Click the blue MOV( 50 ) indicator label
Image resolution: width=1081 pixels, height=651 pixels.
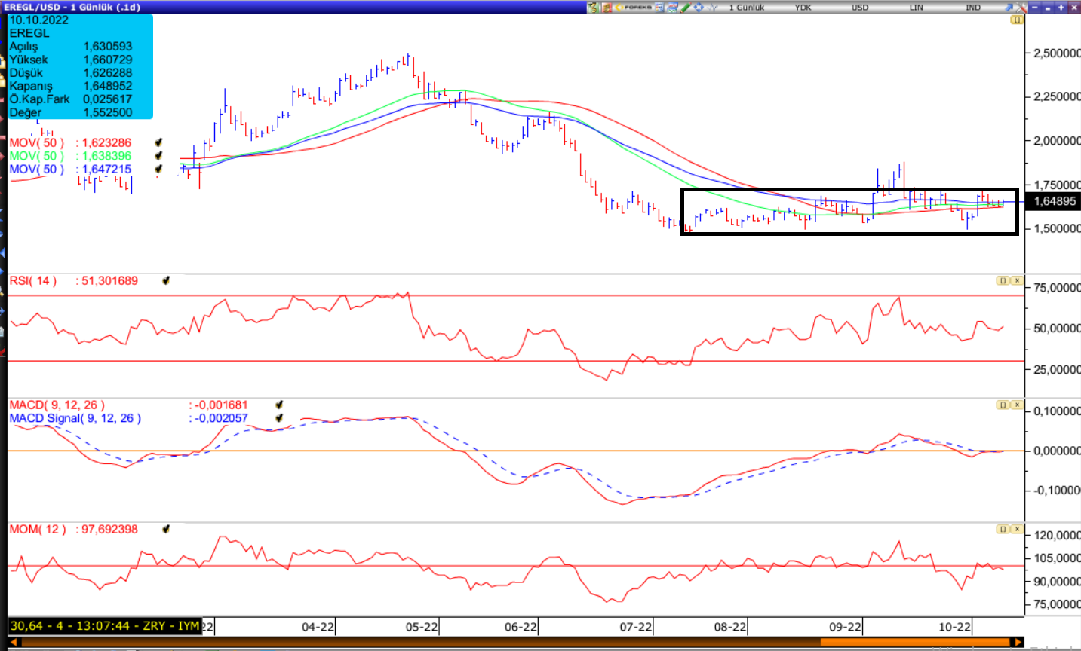37,169
